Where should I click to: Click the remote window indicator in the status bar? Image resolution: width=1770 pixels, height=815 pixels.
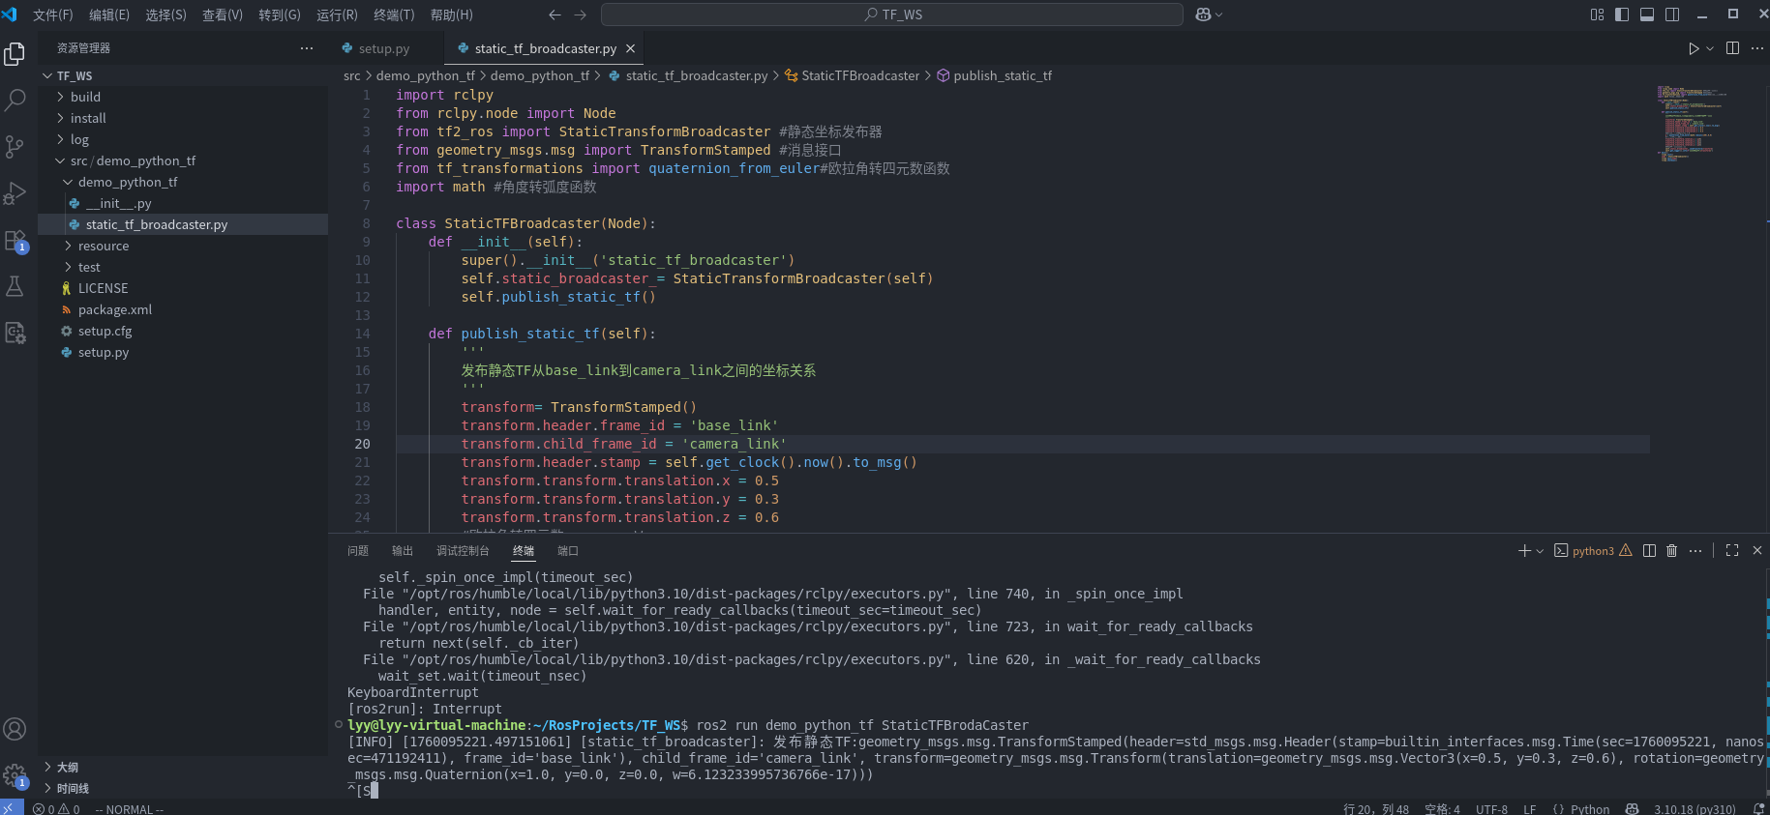[11, 808]
